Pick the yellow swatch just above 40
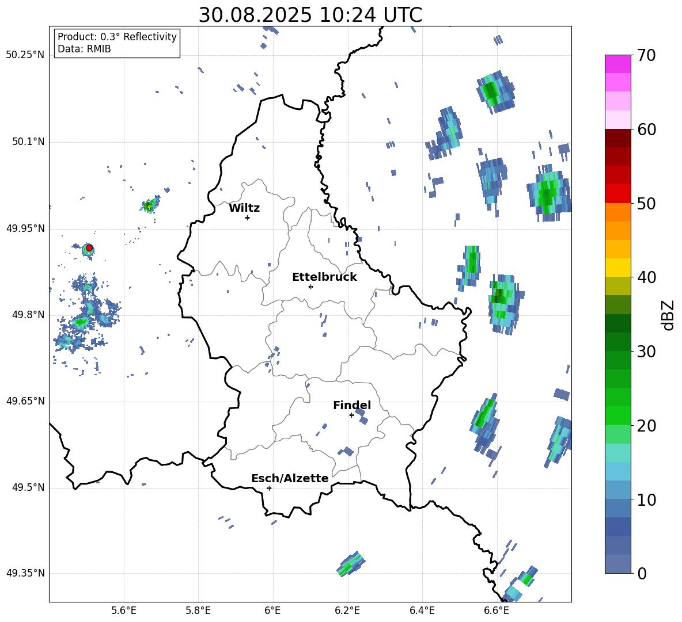This screenshot has width=682, height=622. click(617, 268)
